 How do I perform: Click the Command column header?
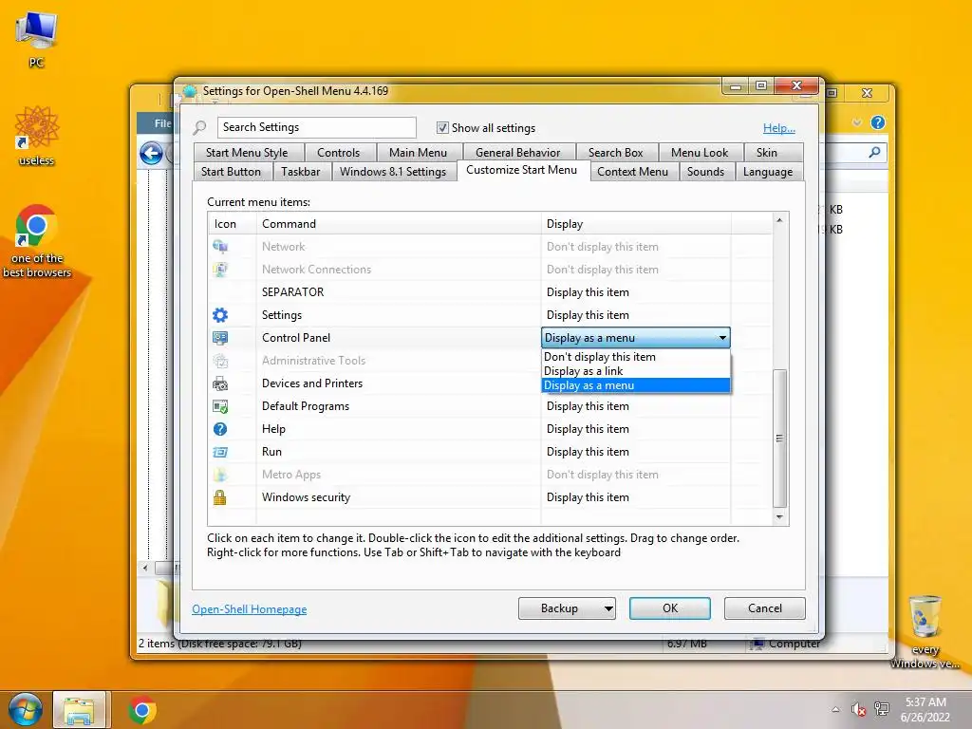click(399, 224)
